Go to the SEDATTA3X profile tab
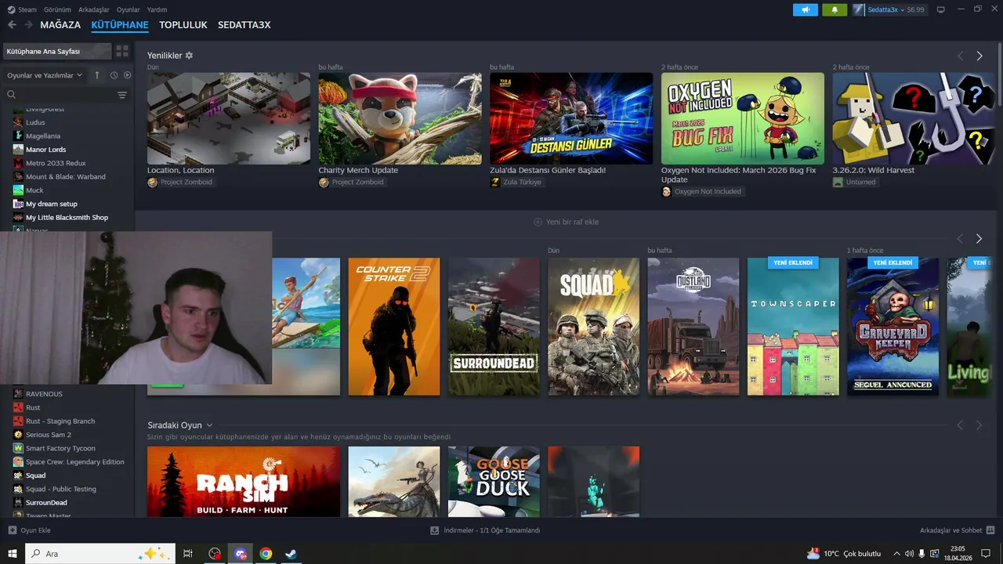The height and width of the screenshot is (564, 1003). click(x=244, y=25)
